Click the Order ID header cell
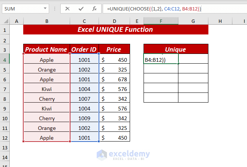This screenshot has width=247, height=167. point(84,49)
